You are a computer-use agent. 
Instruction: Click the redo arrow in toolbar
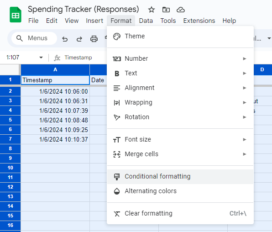79,39
